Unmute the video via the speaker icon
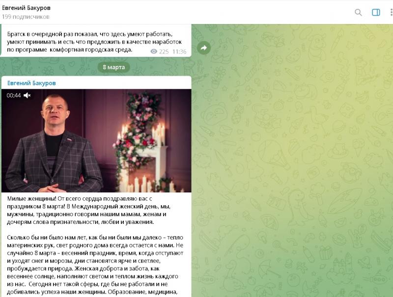Viewport: 393px width, 297px height. (x=27, y=95)
